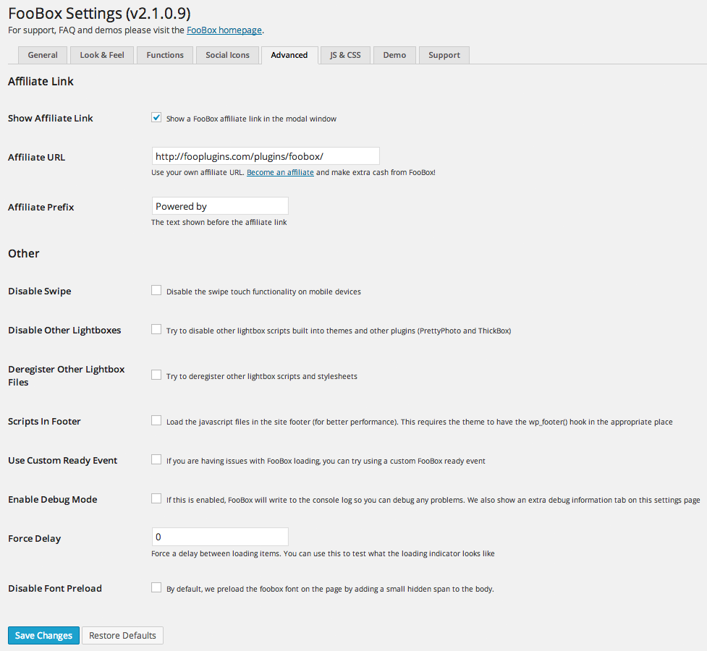Screen dimensions: 707x651
Task: Uncheck Show Affiliate Link checkbox
Action: pyautogui.click(x=156, y=118)
